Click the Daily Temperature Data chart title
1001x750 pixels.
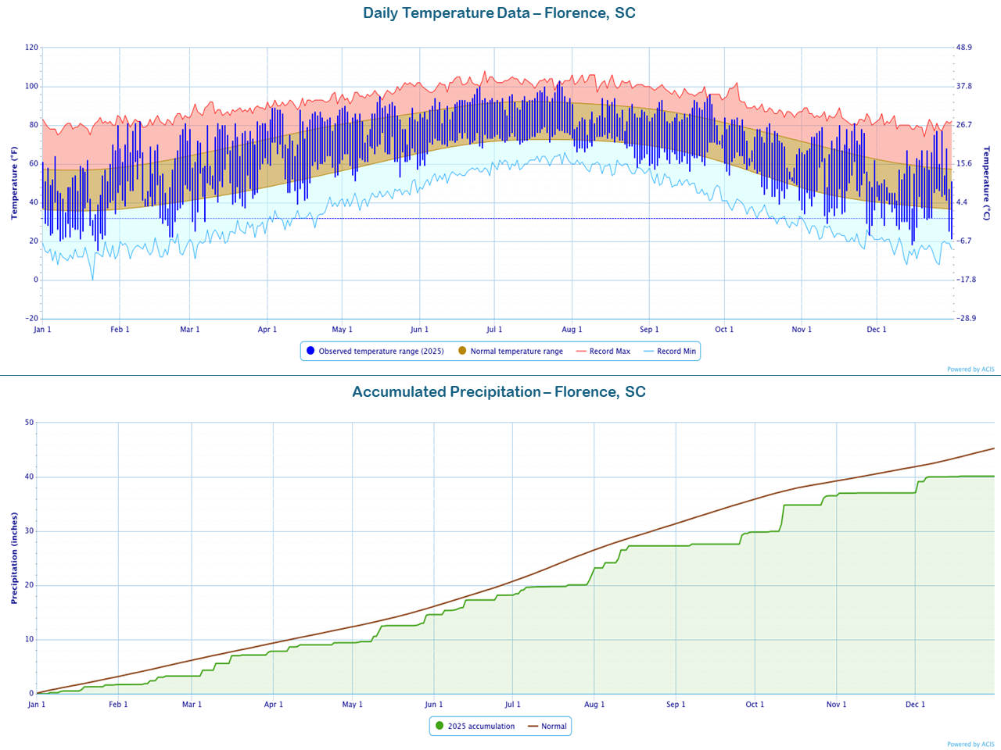click(499, 13)
